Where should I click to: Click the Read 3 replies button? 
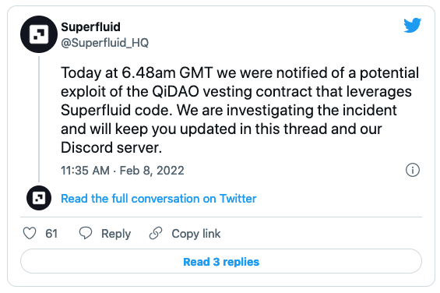point(221,261)
